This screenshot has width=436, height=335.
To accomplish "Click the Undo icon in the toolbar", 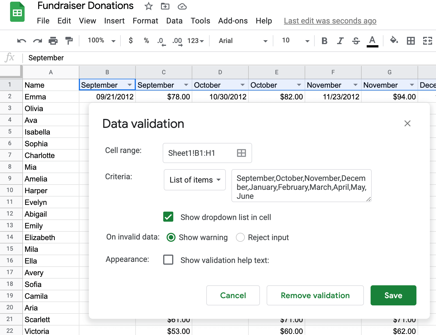I will [x=22, y=40].
